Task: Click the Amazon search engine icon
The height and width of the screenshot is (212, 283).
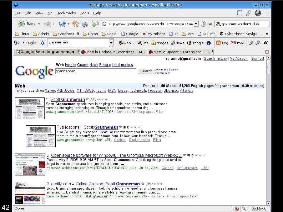Action: point(218,24)
